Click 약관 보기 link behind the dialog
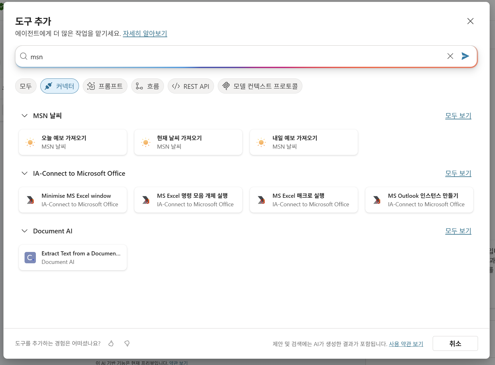495x365 pixels. 178,363
